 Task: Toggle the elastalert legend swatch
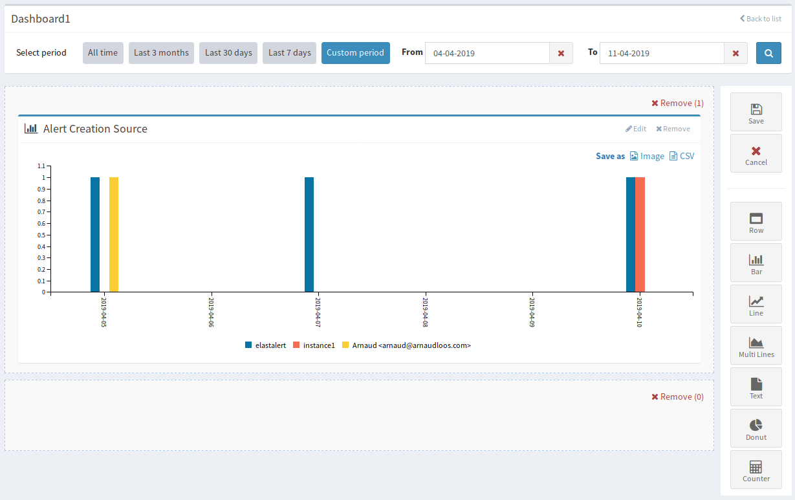[x=248, y=345]
